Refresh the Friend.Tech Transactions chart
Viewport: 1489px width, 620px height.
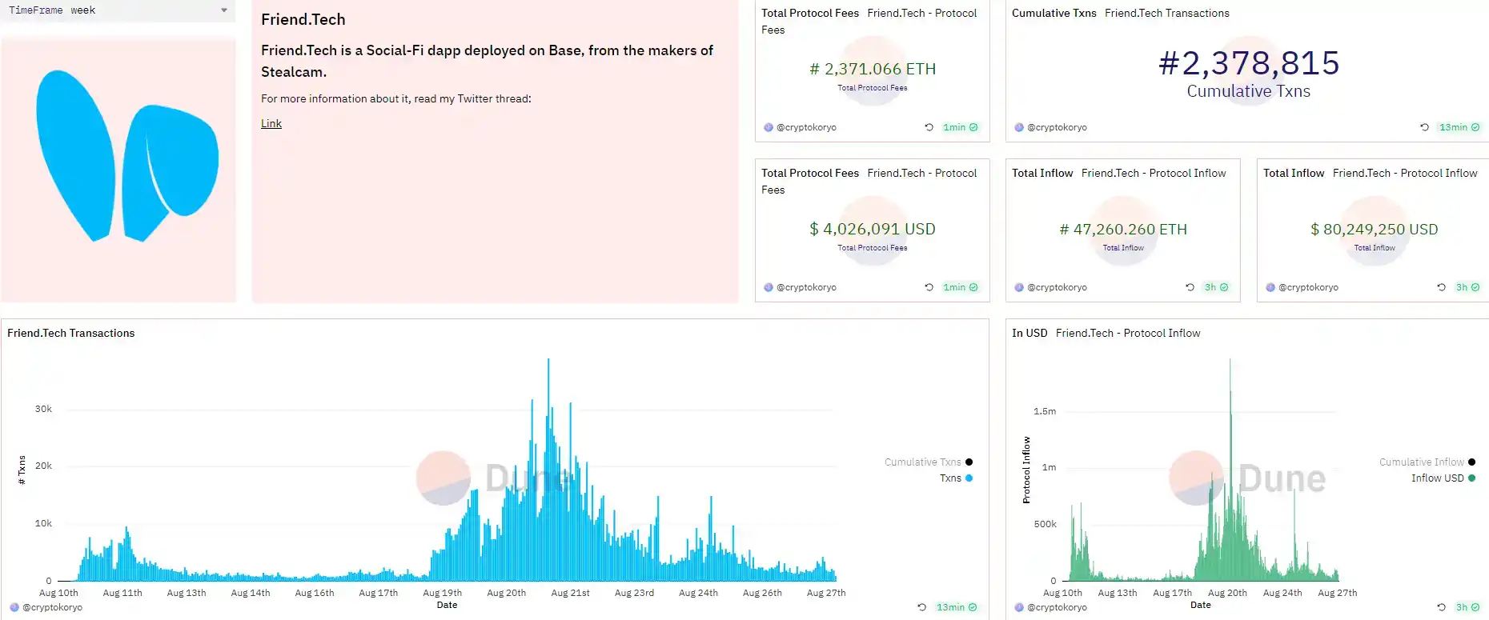pos(921,607)
